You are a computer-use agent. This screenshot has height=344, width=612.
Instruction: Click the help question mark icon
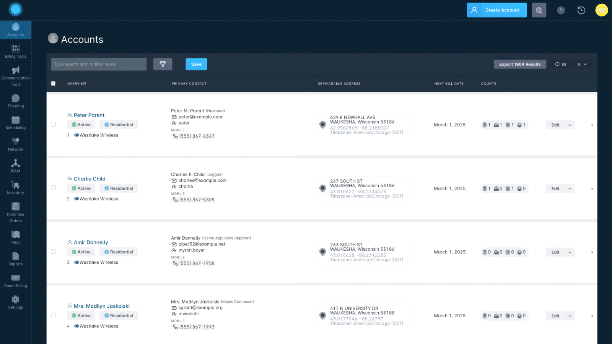click(561, 10)
